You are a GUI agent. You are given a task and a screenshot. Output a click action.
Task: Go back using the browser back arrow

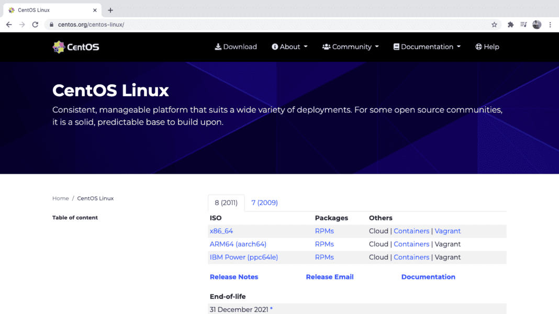pyautogui.click(x=8, y=24)
